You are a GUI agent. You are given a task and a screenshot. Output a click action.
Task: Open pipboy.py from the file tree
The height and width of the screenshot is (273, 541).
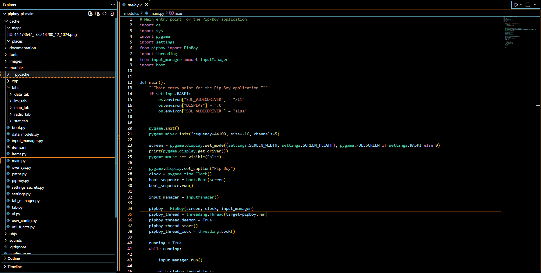click(x=20, y=181)
